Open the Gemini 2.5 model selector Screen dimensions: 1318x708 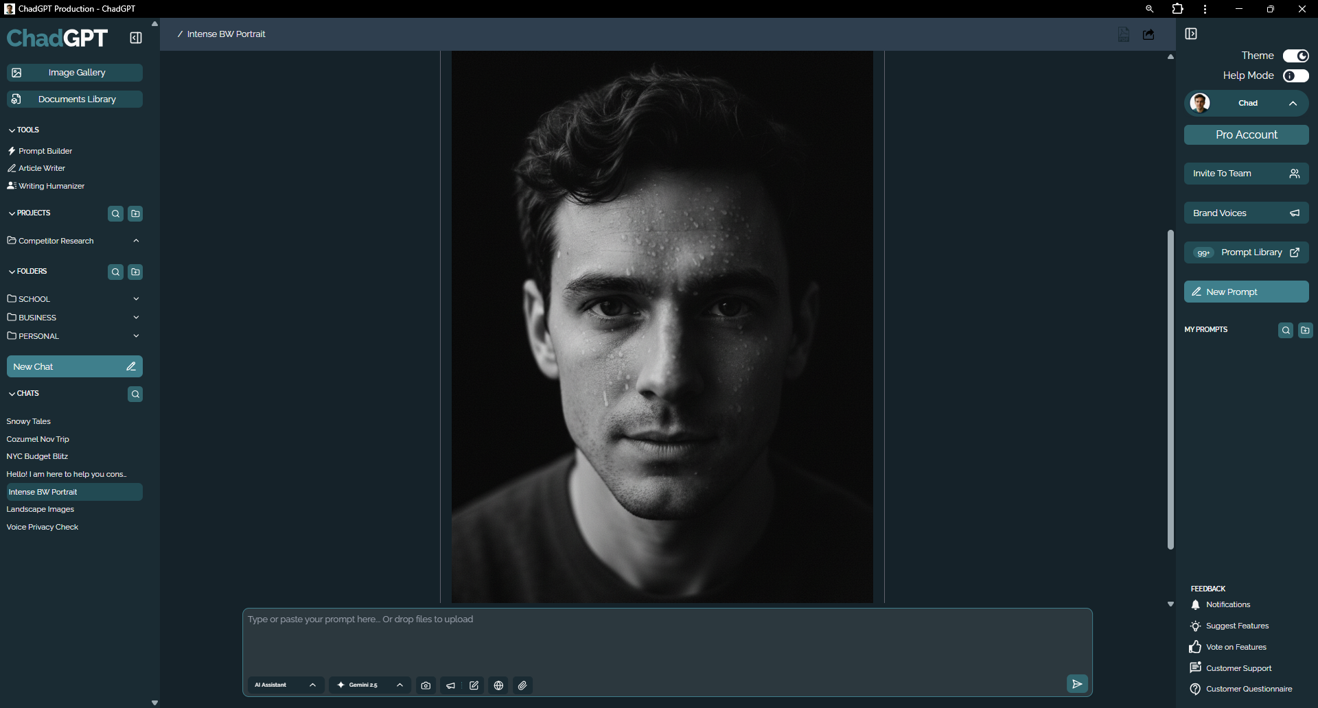coord(369,685)
